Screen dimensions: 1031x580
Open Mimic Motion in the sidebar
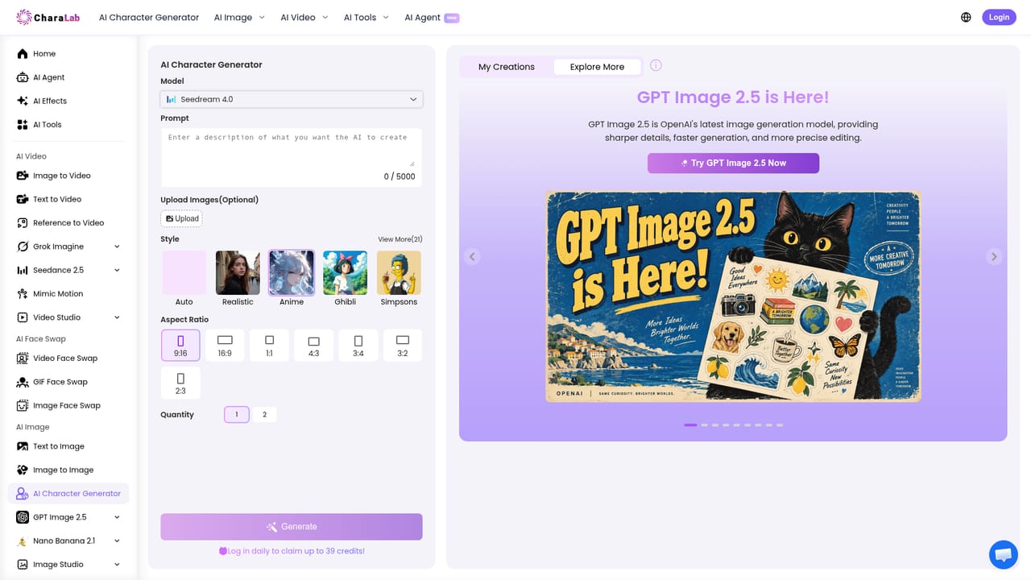tap(68, 294)
